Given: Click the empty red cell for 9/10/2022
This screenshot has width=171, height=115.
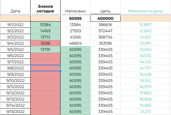Looking at the screenshot, I should [x=45, y=80].
